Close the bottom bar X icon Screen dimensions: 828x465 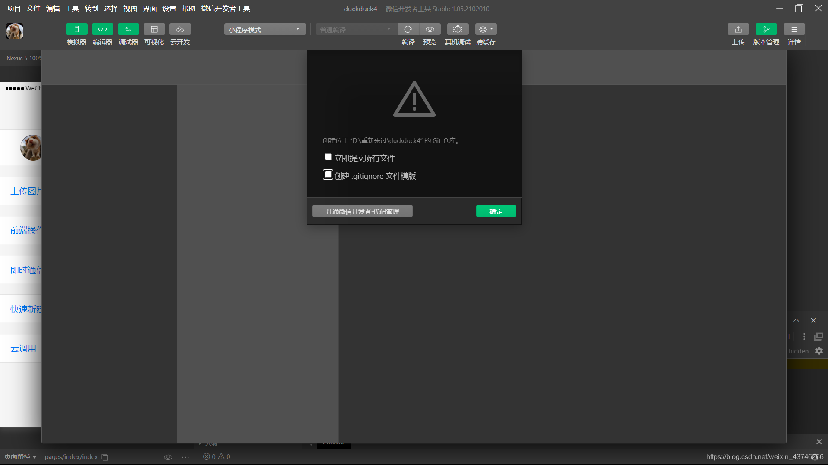click(x=819, y=442)
